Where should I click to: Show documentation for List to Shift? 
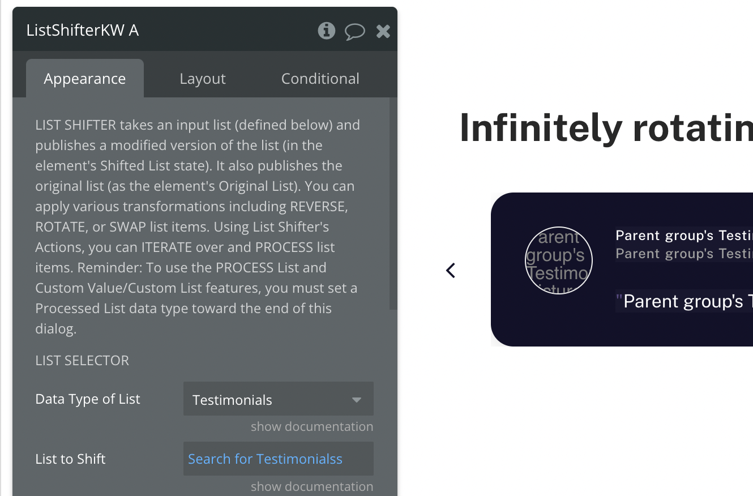[312, 486]
